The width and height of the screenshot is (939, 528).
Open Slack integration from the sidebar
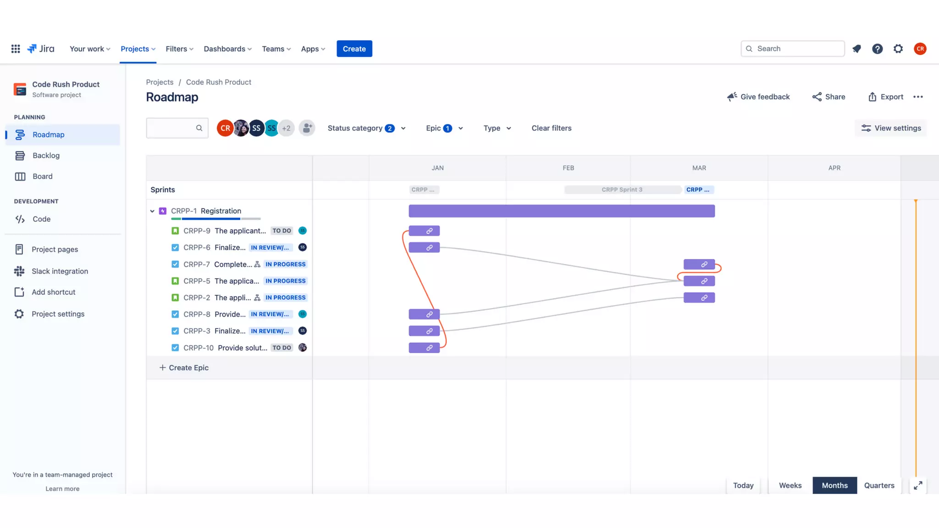[x=60, y=271]
